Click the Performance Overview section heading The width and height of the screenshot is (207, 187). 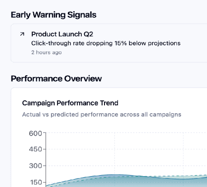(x=56, y=79)
